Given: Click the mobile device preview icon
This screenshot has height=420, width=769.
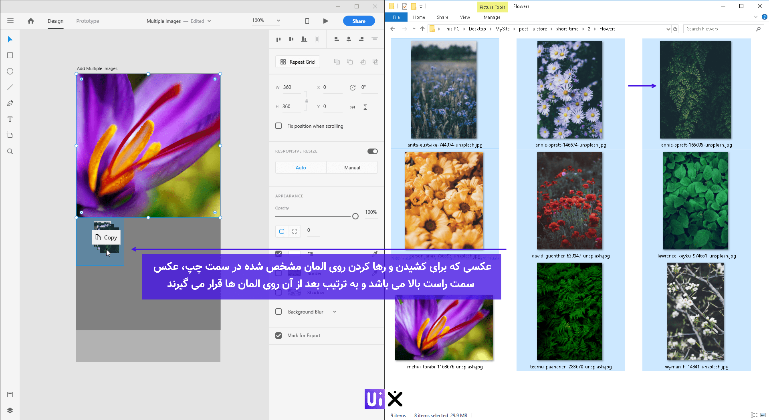Looking at the screenshot, I should pos(307,21).
